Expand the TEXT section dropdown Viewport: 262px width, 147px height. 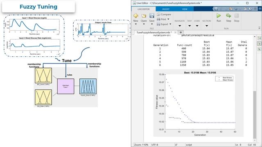(x=189, y=26)
